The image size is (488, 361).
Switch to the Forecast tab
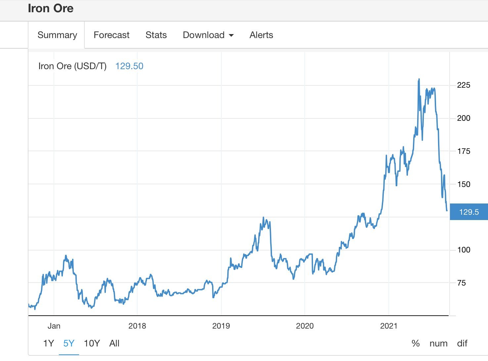(x=111, y=35)
